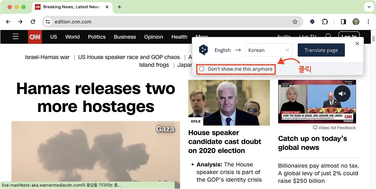Open the Opinion section

(x=154, y=37)
